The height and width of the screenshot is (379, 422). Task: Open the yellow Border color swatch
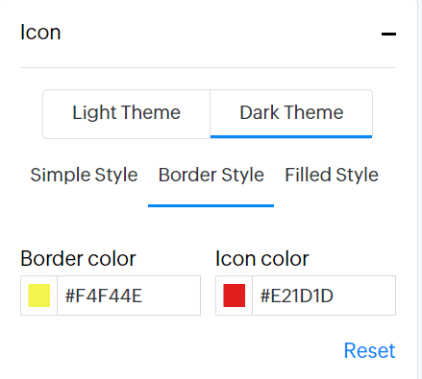[x=39, y=296]
